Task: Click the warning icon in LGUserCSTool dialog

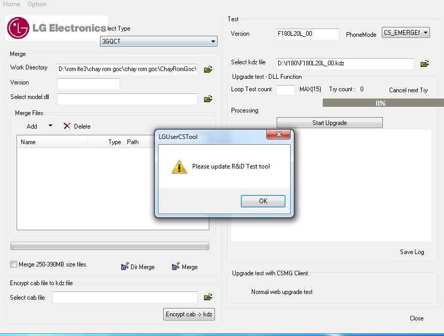Action: click(179, 166)
